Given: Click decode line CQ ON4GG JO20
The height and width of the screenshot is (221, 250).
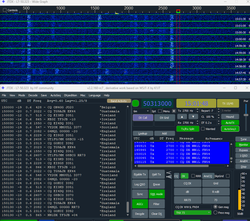Looking at the screenshot, I should [x=61, y=107].
